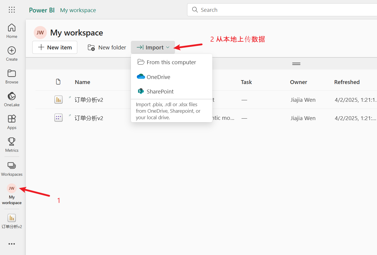Click the JW avatar beside workspace title

tap(40, 33)
